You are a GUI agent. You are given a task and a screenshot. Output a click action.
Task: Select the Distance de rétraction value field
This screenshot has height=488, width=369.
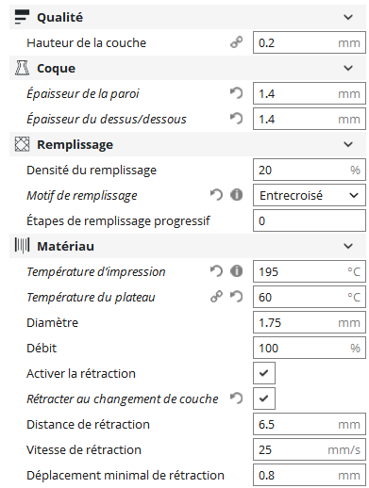pos(310,424)
